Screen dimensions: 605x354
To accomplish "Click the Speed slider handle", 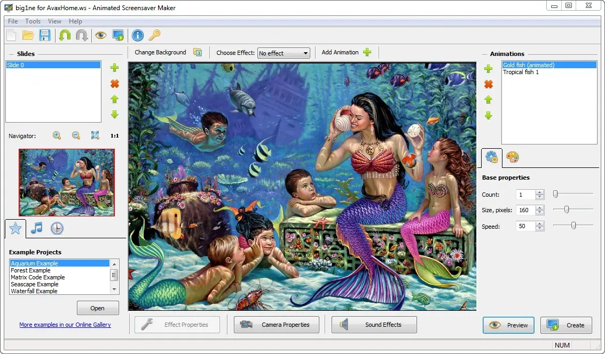I will pos(573,226).
